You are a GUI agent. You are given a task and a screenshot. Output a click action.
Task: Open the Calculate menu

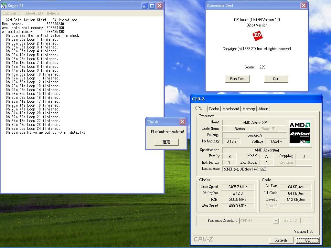(x=12, y=13)
